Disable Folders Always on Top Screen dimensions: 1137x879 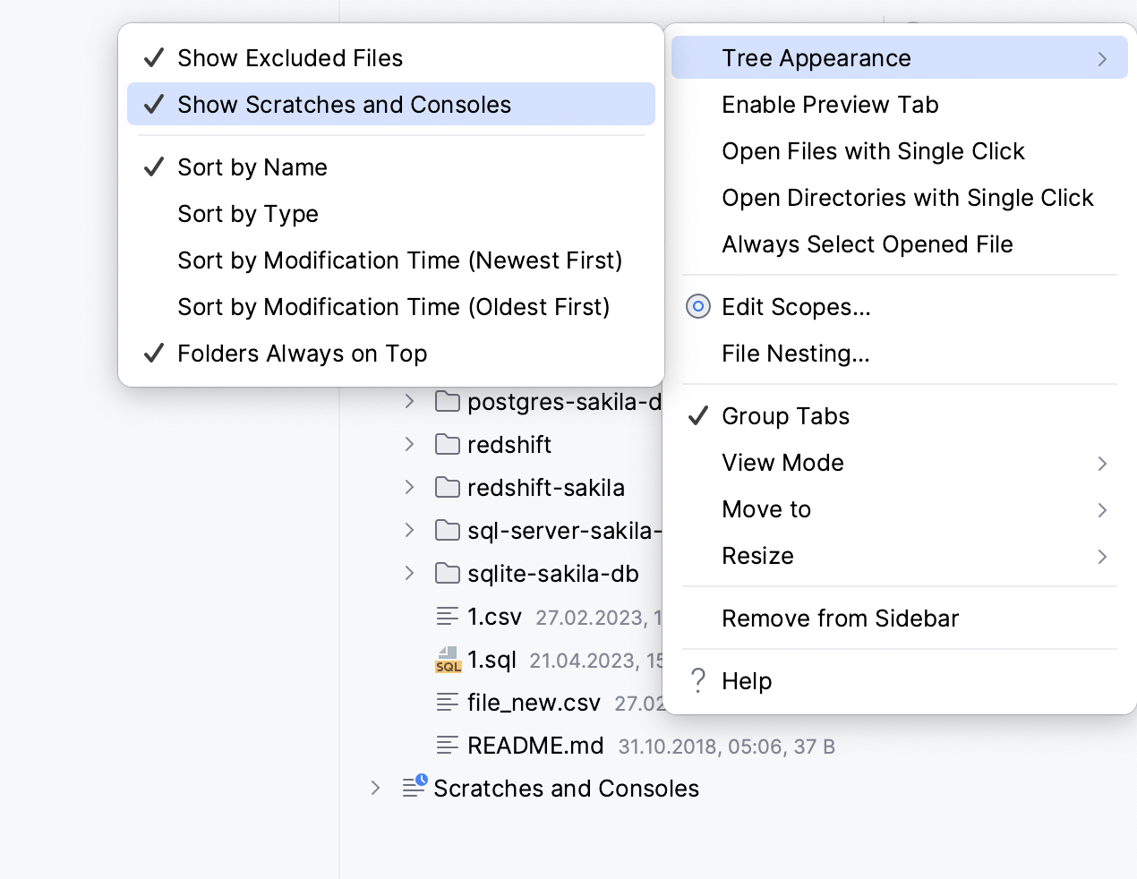tap(302, 354)
